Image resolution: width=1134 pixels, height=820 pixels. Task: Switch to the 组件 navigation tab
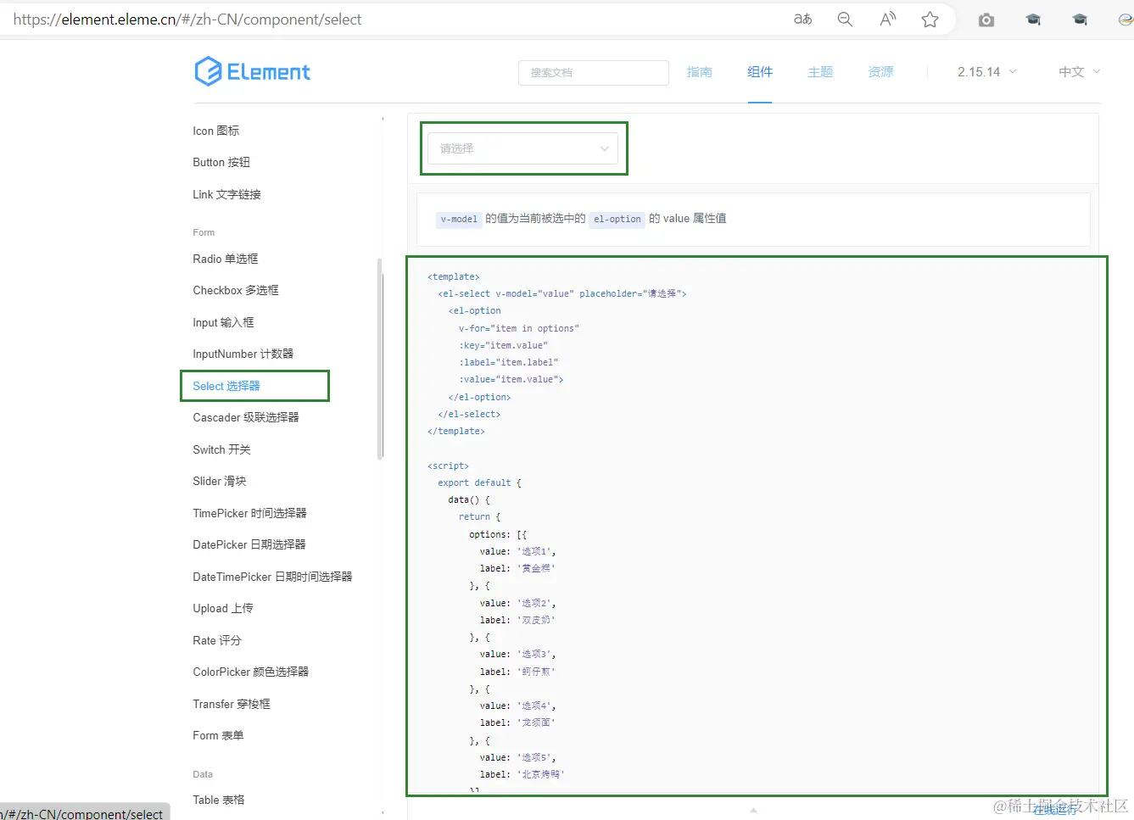tap(760, 72)
